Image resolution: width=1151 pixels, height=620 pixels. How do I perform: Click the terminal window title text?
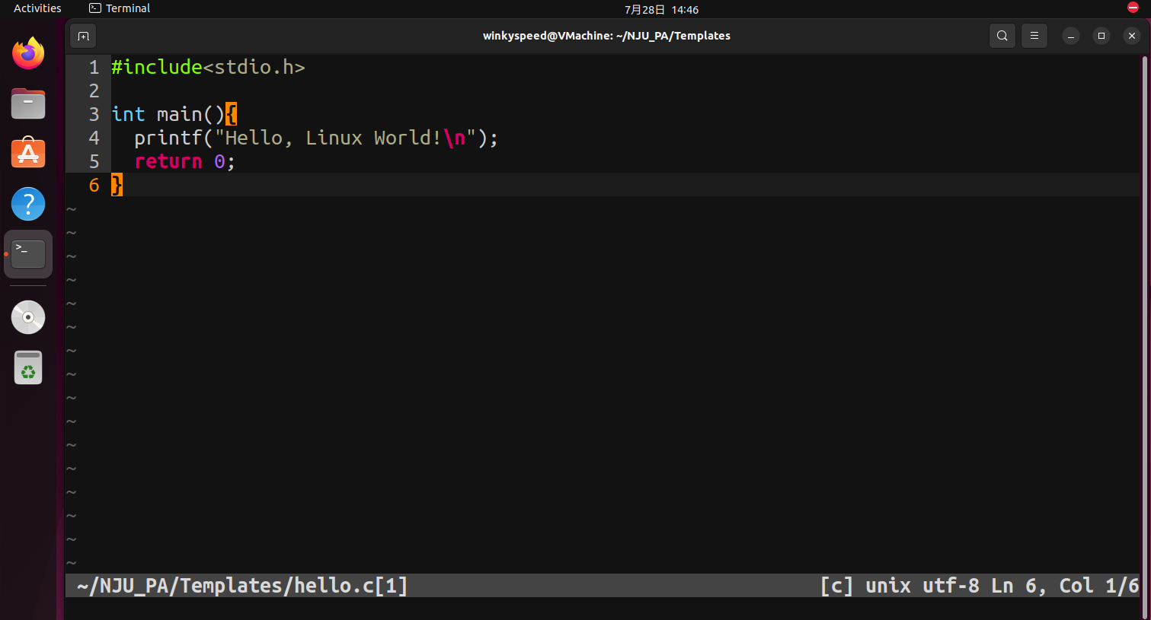point(606,36)
